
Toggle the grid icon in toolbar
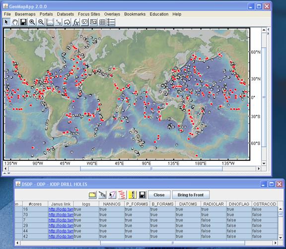point(102,22)
